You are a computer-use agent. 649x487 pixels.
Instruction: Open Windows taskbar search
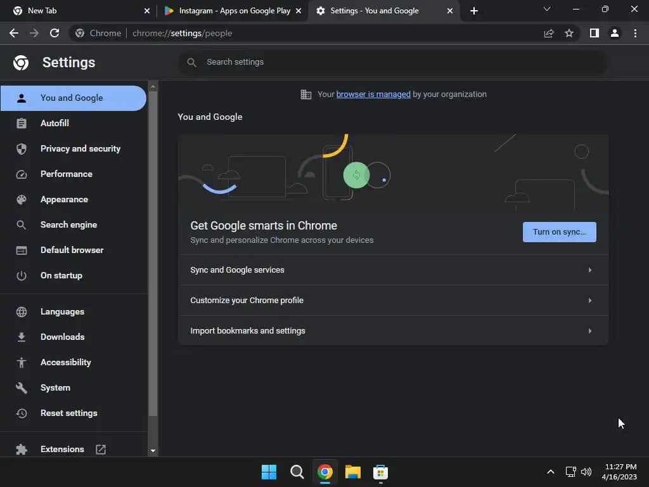pos(297,472)
